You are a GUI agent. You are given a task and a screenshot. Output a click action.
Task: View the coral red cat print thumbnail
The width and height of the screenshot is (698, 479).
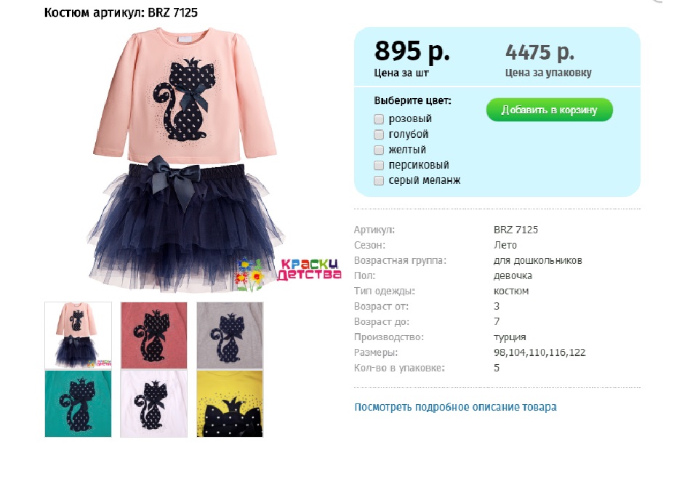tap(154, 336)
